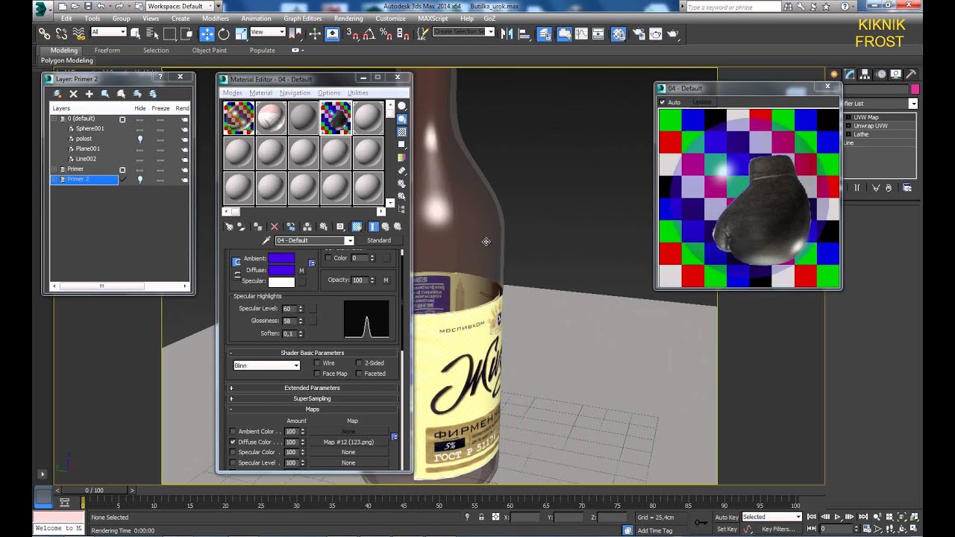Delete layer icon in Layer dialog
The height and width of the screenshot is (537, 955).
point(73,94)
